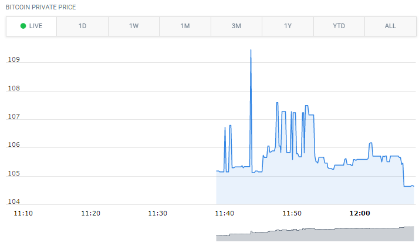Screen dimensions: 419x246
Task: Click the tallest price spike above 109
Action: click(251, 50)
